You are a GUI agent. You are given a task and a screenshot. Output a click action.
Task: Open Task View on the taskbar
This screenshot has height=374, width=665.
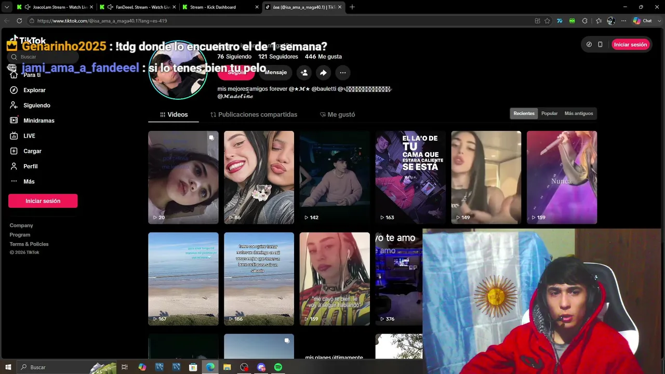[x=125, y=367]
